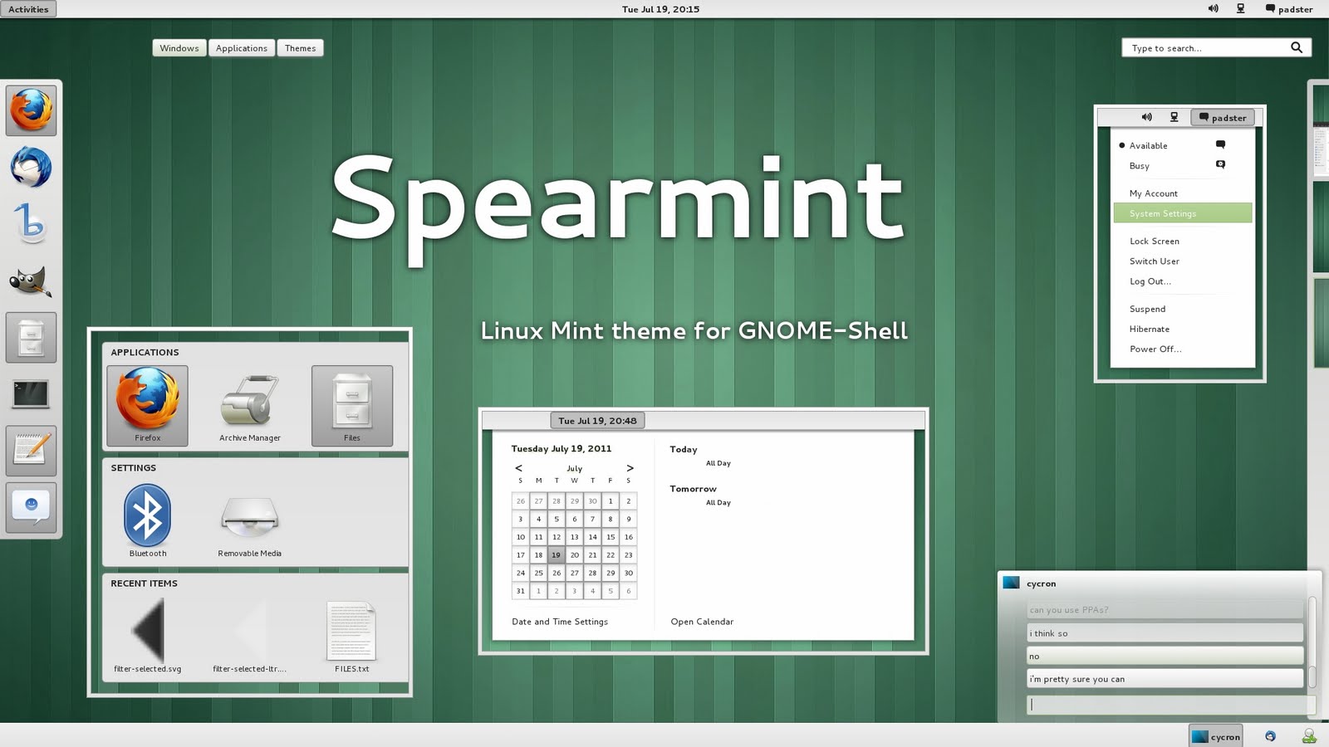Open the chat app in the dock

(32, 507)
